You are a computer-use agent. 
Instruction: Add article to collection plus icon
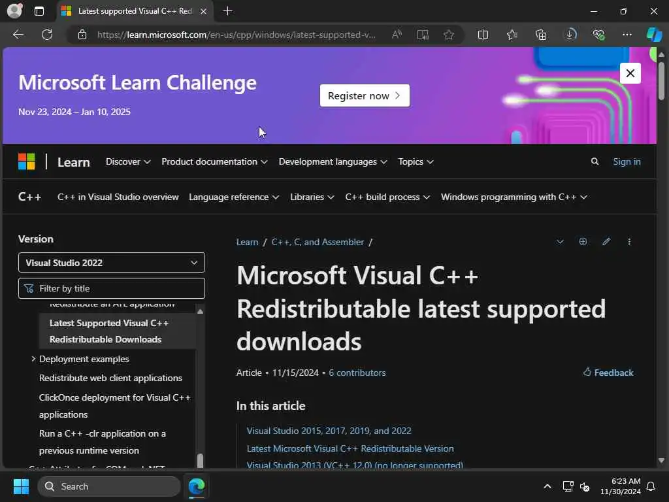tap(583, 242)
